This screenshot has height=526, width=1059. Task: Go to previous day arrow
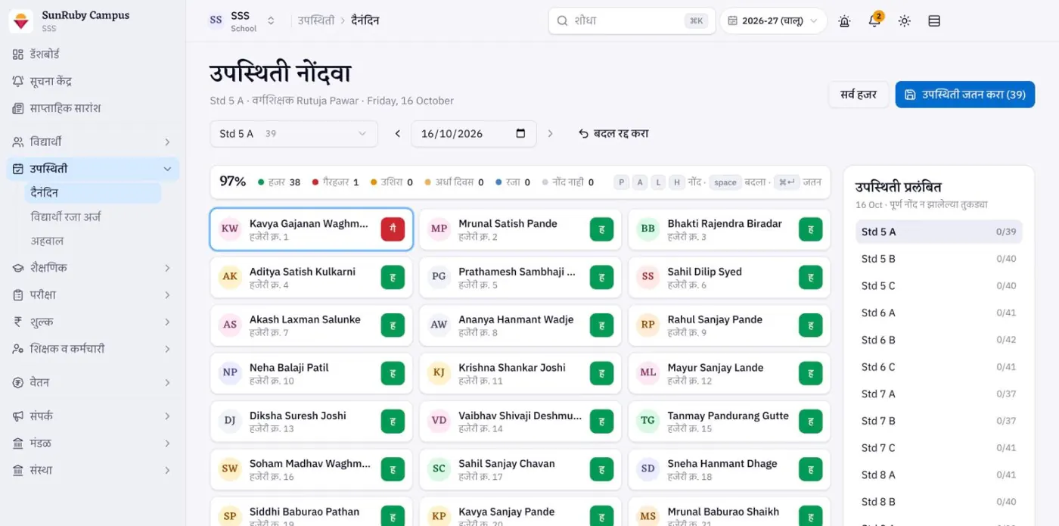click(398, 134)
